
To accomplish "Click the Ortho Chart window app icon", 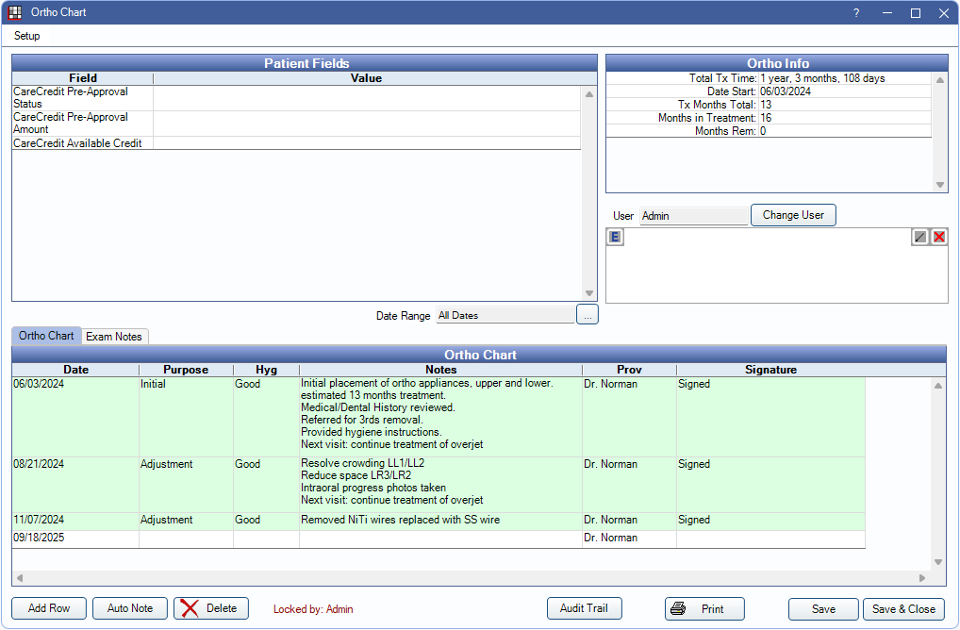I will (15, 13).
